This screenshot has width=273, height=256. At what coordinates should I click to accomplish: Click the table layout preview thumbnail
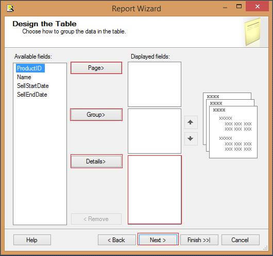coord(230,125)
